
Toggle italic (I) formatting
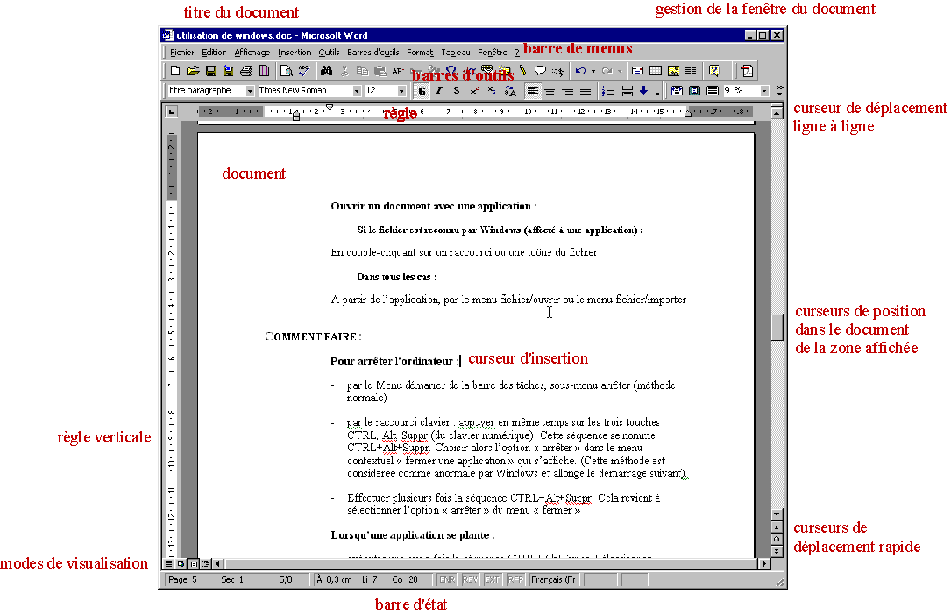(x=439, y=91)
